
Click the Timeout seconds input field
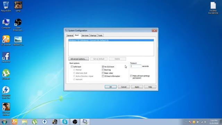click(x=136, y=66)
